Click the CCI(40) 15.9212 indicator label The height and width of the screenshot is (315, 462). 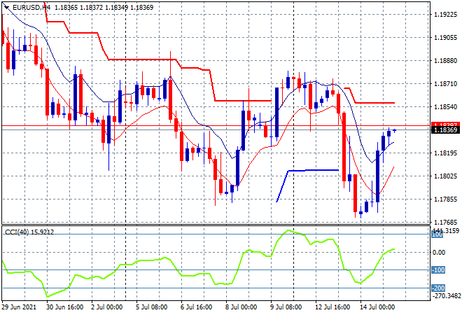pyautogui.click(x=29, y=232)
